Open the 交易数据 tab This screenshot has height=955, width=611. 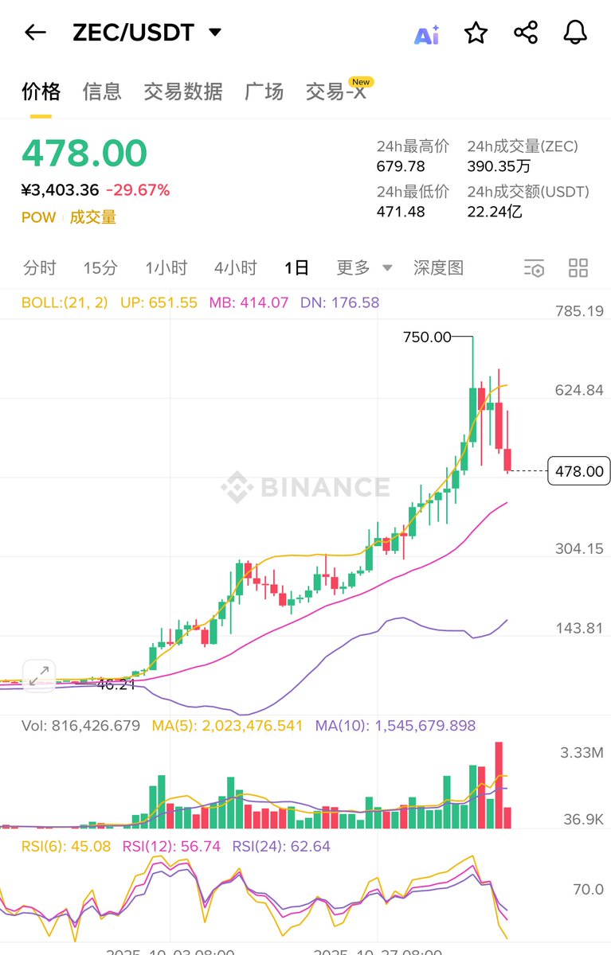click(x=183, y=92)
